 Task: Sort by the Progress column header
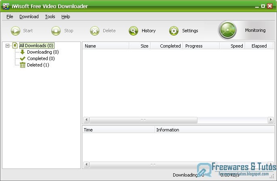pyautogui.click(x=201, y=46)
